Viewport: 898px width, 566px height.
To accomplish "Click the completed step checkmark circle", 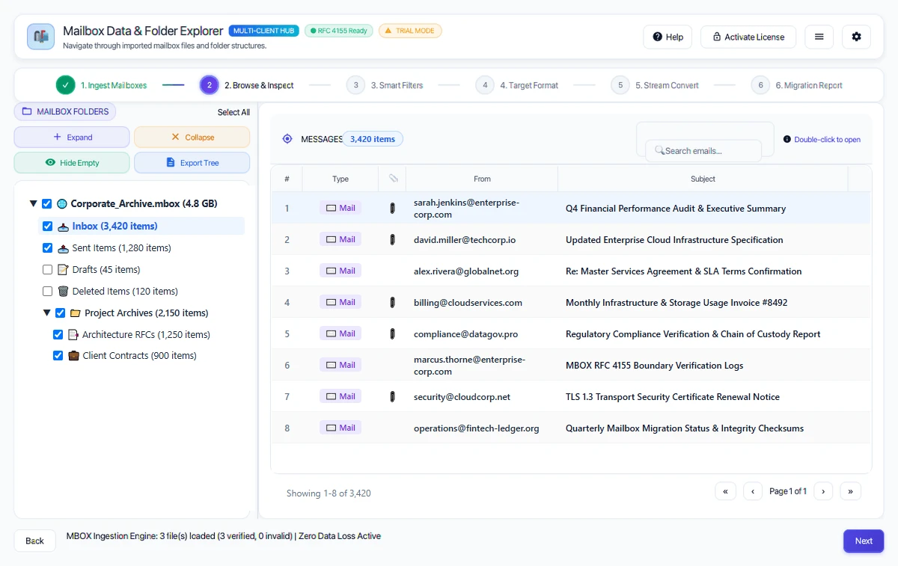I will 65,85.
